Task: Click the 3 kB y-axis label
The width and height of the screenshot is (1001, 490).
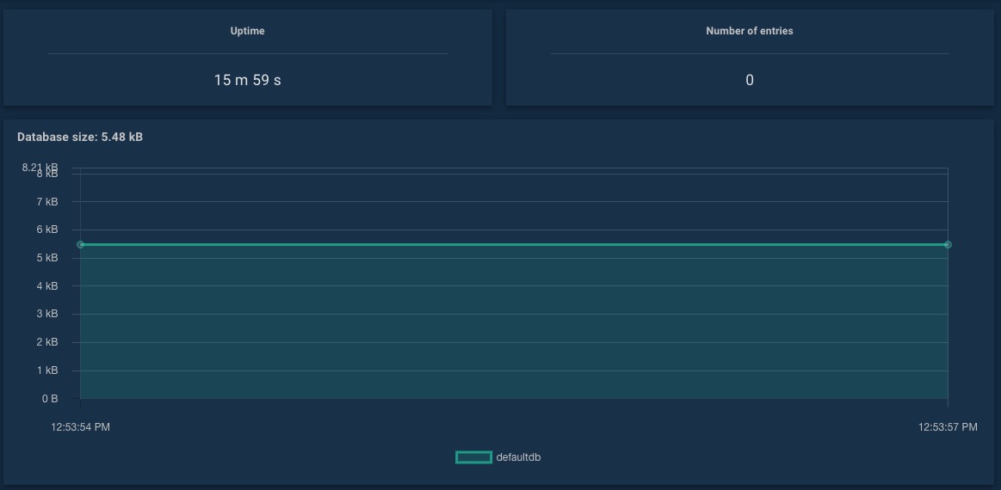Action: pos(47,314)
